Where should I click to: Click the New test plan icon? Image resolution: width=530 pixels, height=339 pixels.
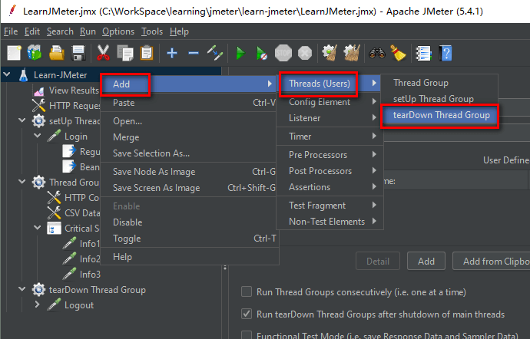(x=14, y=53)
